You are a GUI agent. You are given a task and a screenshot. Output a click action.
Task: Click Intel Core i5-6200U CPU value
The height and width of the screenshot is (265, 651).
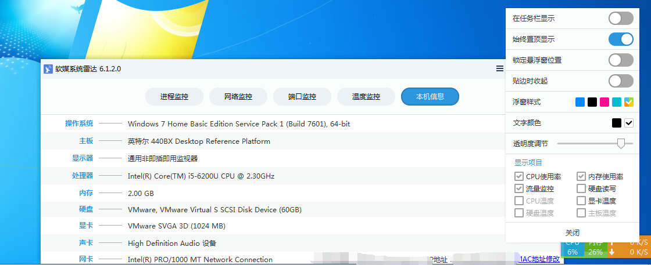click(x=201, y=176)
